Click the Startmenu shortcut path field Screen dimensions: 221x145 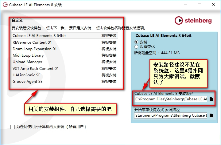171,115
